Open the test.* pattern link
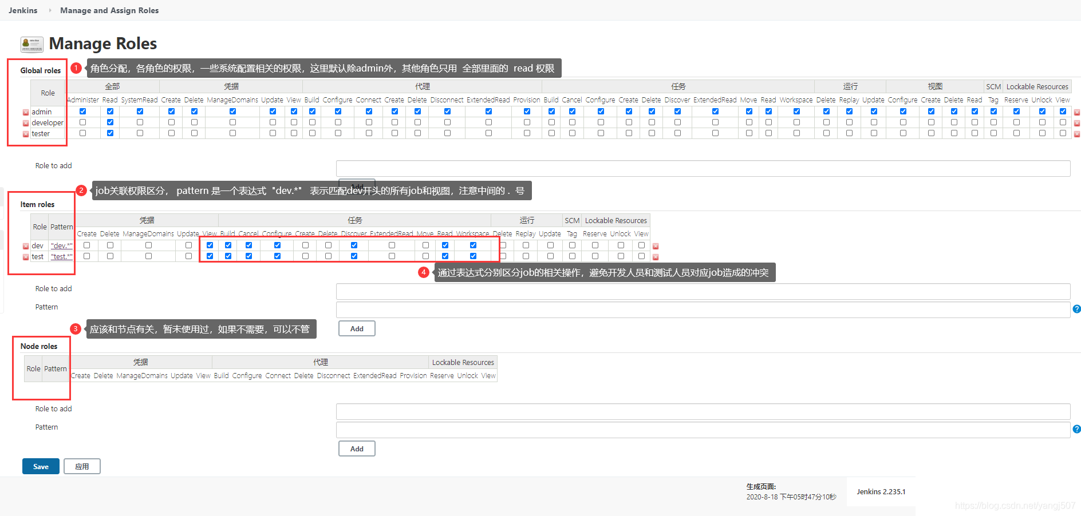 [x=61, y=256]
